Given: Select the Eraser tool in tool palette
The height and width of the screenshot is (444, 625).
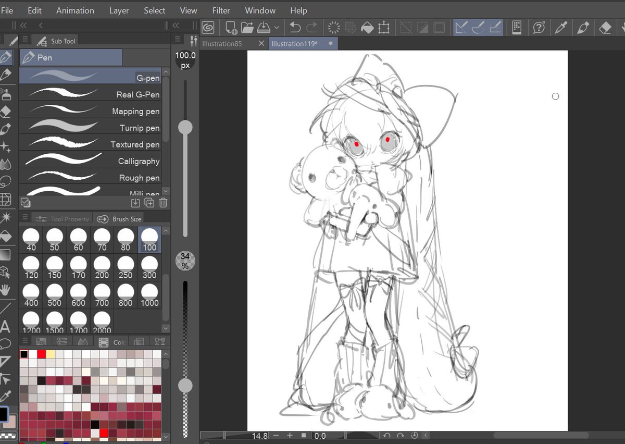Looking at the screenshot, I should (x=6, y=111).
